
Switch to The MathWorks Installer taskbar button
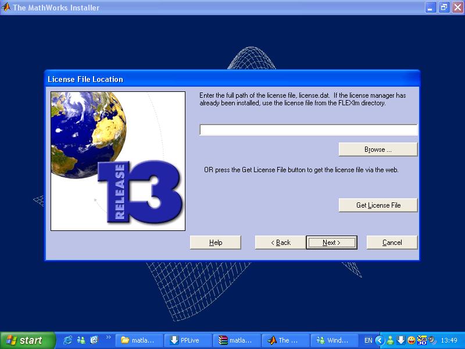pyautogui.click(x=286, y=340)
